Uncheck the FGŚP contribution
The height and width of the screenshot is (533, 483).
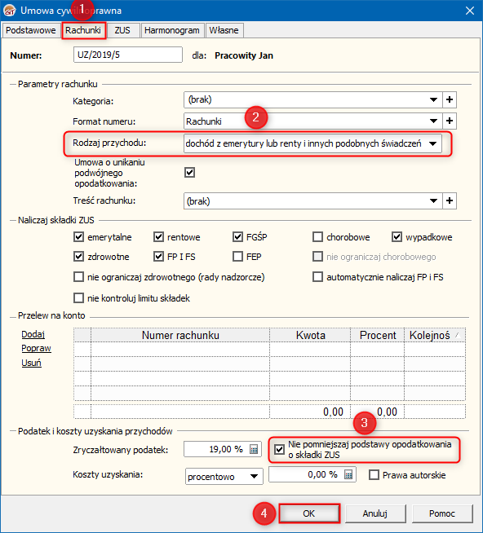coord(237,237)
